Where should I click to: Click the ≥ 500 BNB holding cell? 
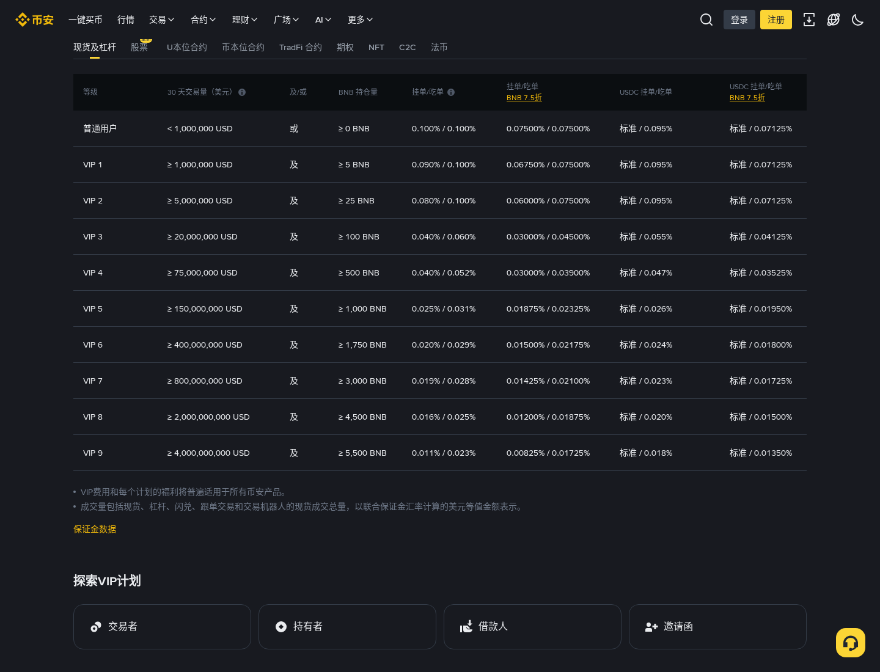tap(359, 272)
